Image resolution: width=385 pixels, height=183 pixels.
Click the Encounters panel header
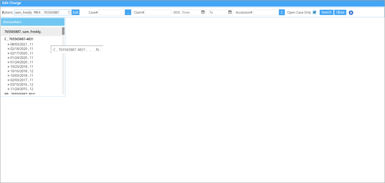tap(33, 22)
